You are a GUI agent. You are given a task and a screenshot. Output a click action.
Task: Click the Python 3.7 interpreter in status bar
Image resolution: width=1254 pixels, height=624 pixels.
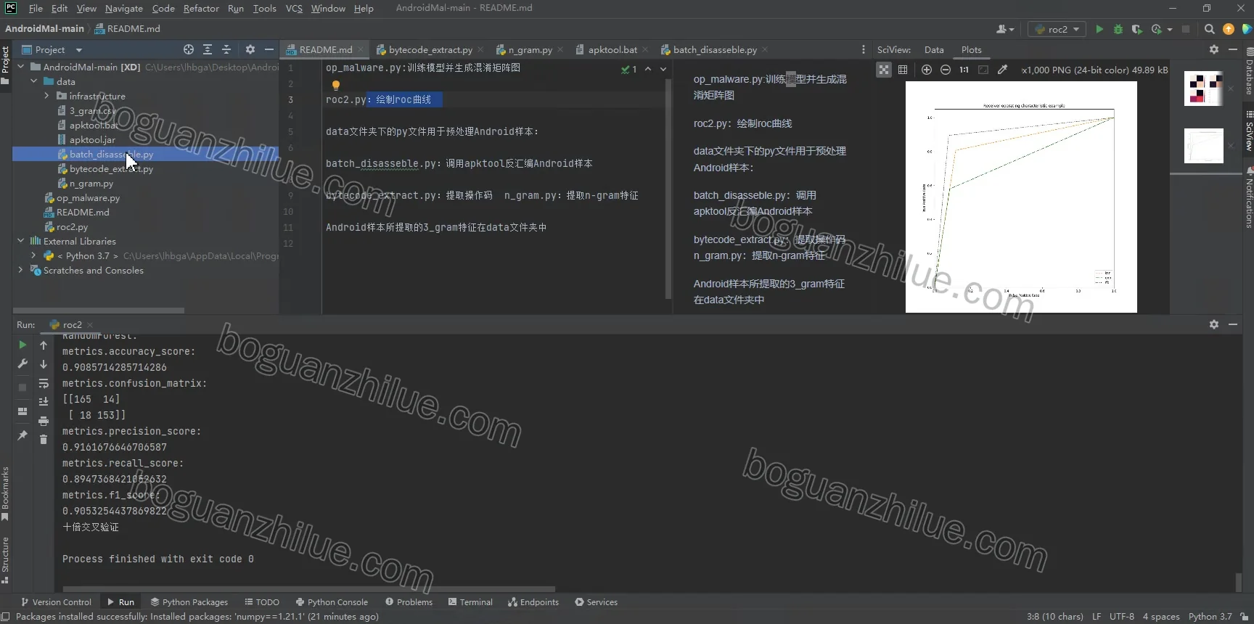pyautogui.click(x=1210, y=616)
